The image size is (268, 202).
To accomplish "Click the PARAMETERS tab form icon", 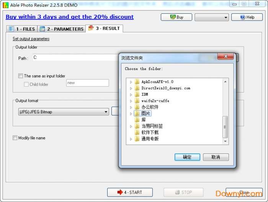I will point(42,29).
